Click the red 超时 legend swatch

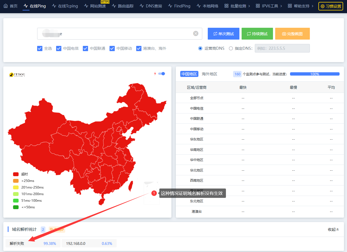click(x=16, y=174)
